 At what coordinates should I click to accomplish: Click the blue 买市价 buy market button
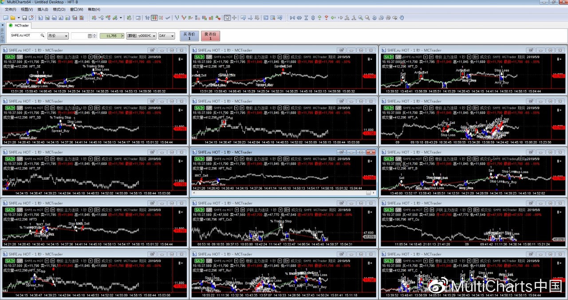point(189,36)
